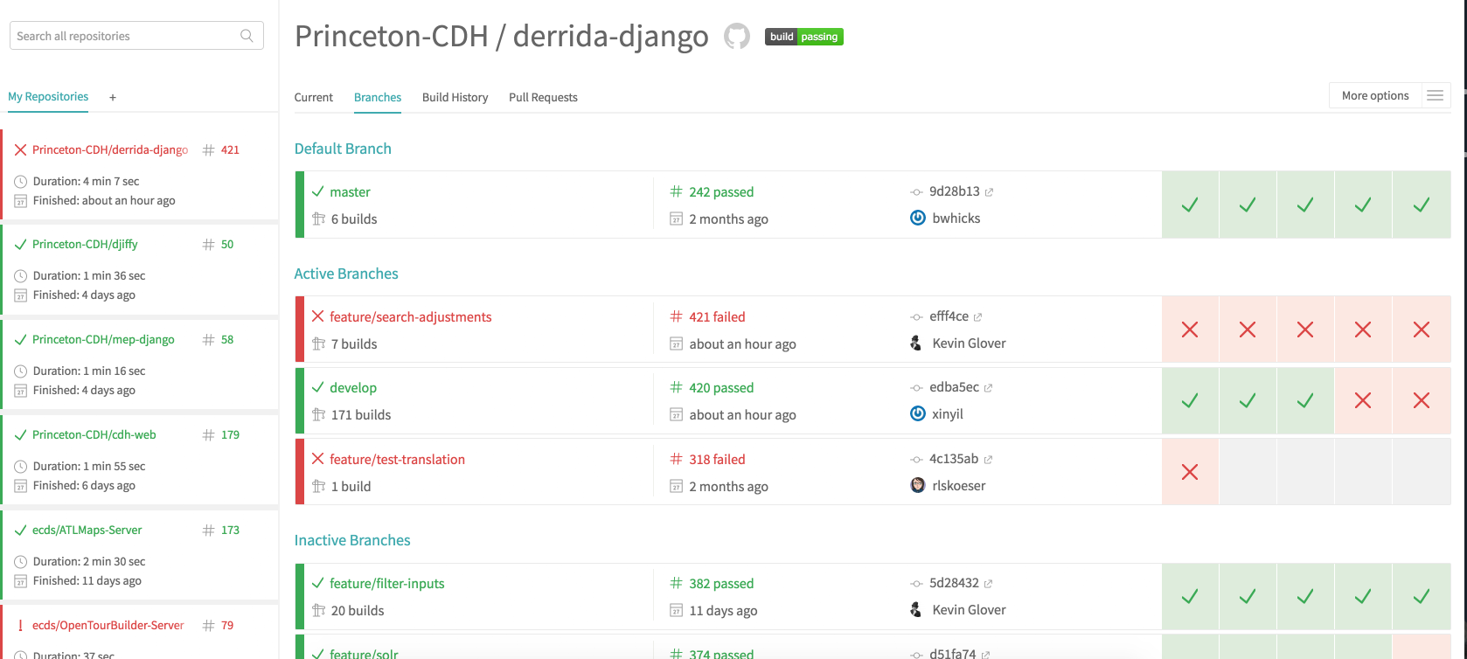Add a repository with the plus icon

click(113, 98)
